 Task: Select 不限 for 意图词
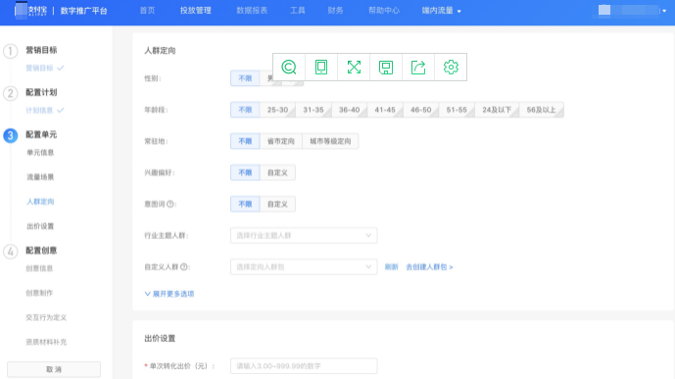(x=245, y=204)
